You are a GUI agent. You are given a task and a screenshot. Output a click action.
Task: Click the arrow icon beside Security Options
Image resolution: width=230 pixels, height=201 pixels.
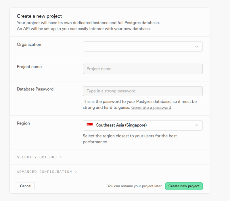pos(61,157)
